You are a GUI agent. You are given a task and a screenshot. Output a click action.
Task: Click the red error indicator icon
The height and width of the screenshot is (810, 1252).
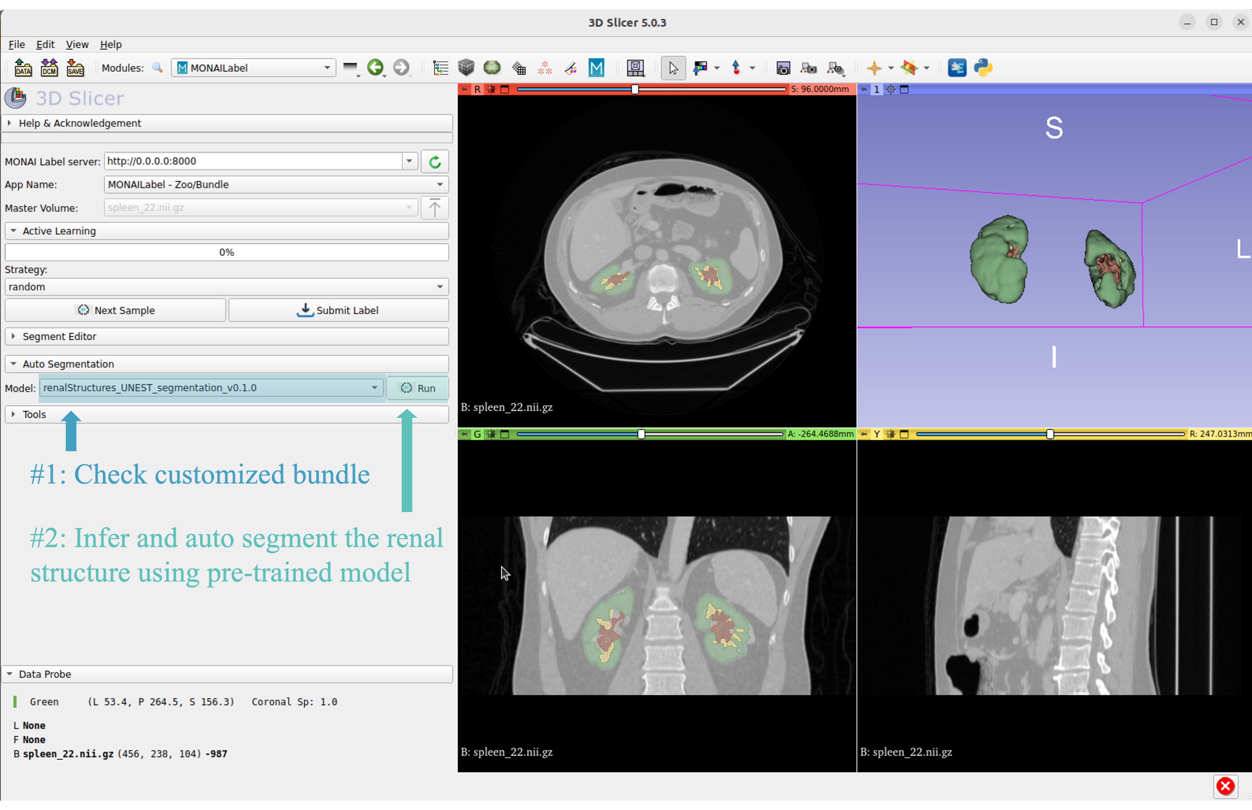(1225, 786)
